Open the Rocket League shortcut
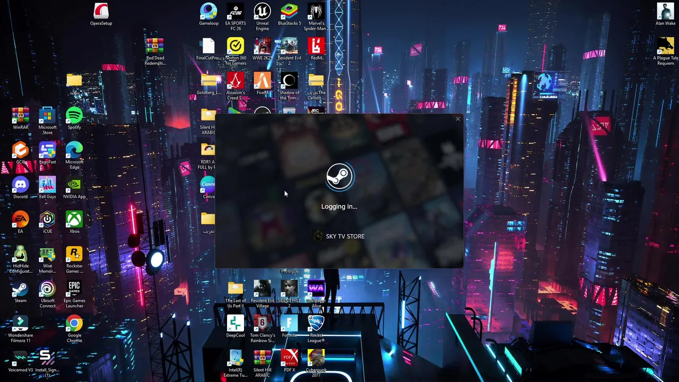679x382 pixels. 316,328
